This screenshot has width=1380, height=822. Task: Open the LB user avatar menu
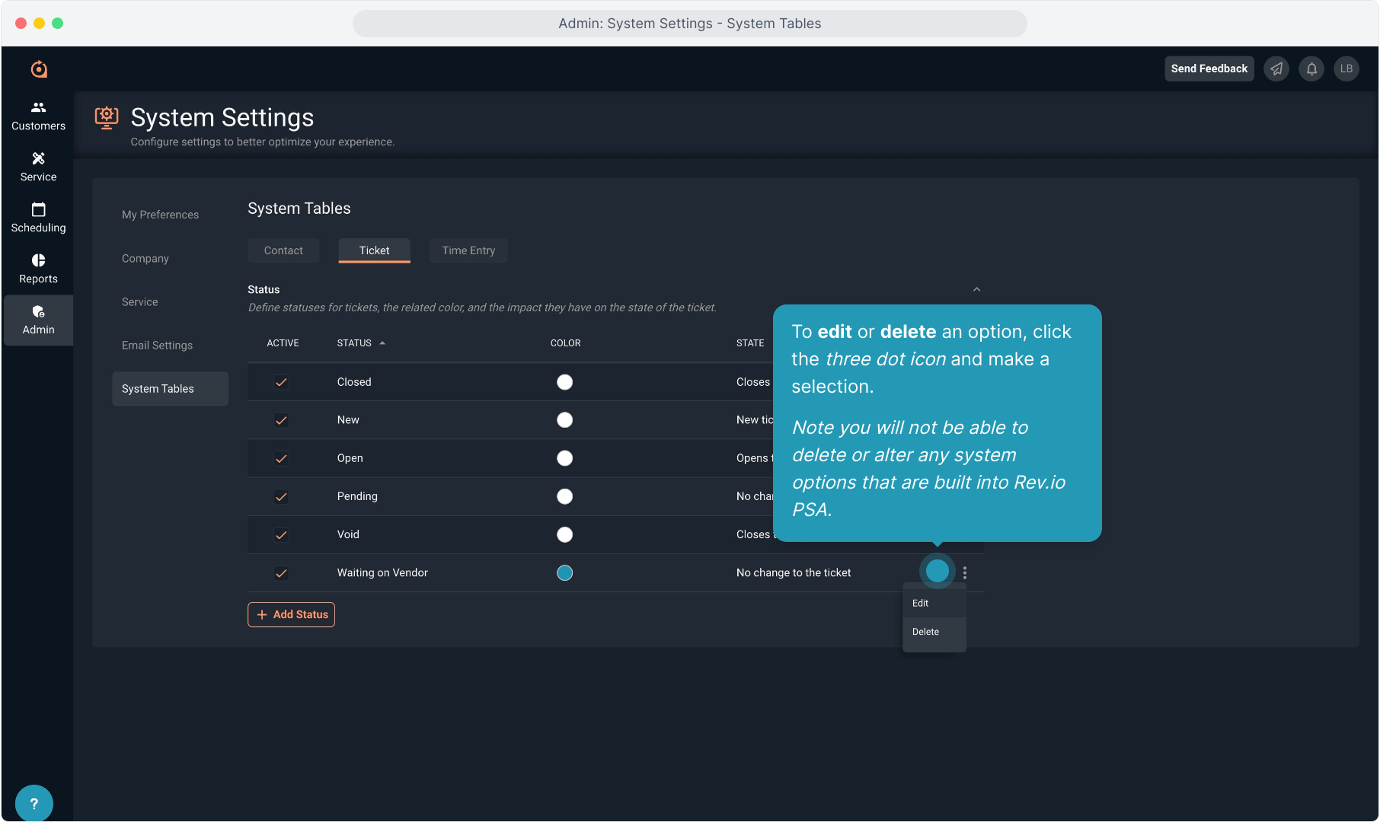click(x=1346, y=68)
